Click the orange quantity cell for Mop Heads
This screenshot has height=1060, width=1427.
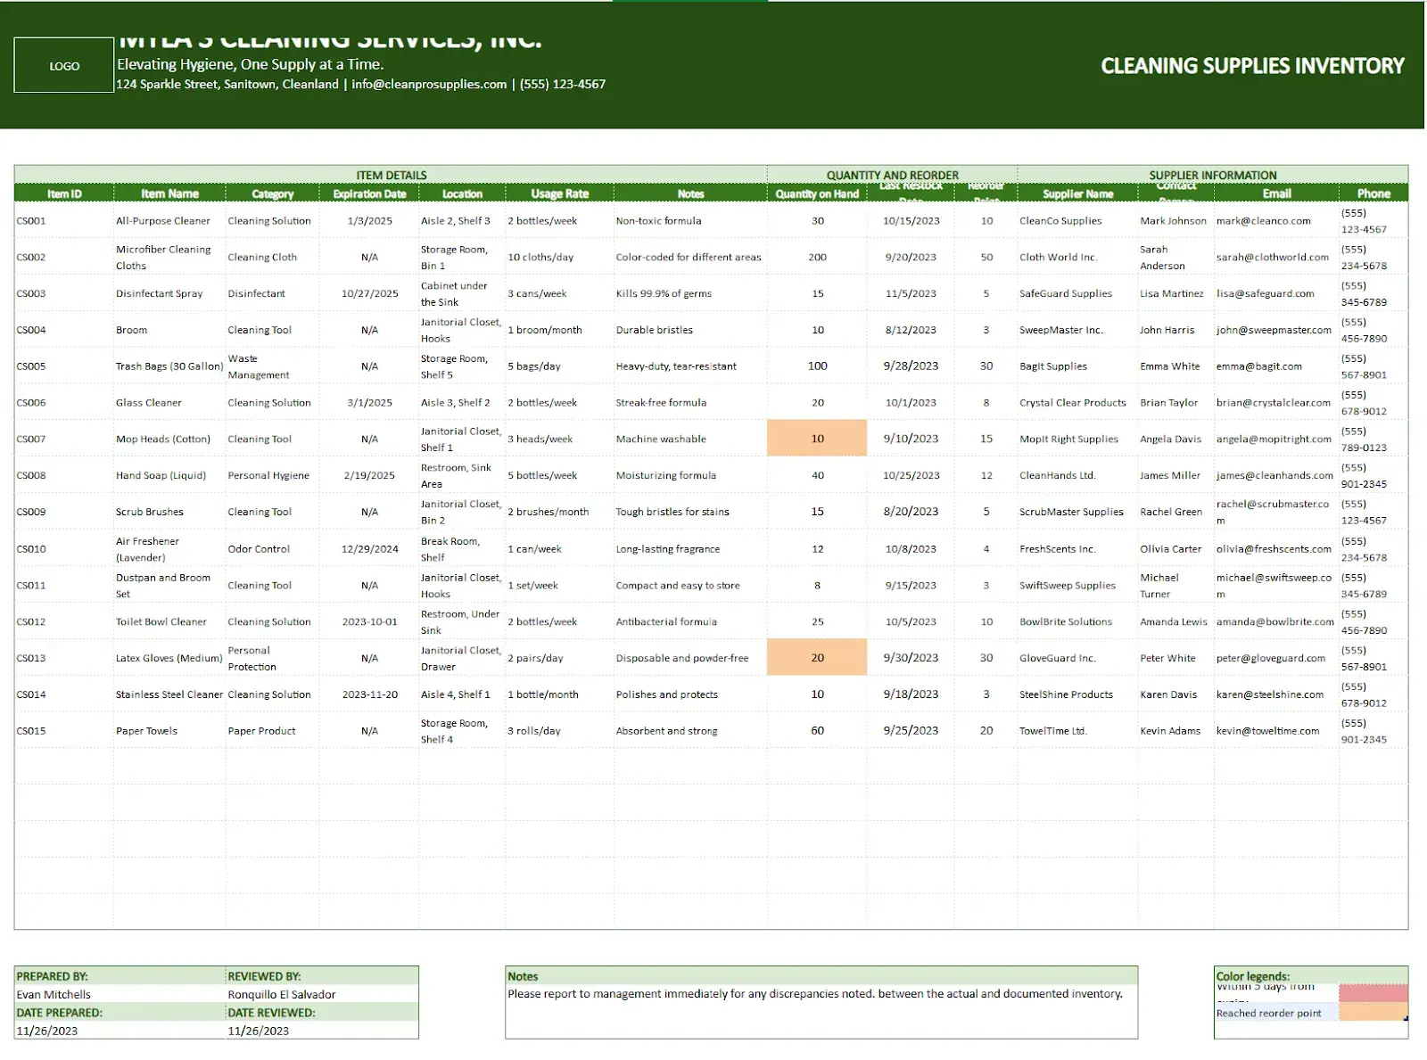(x=817, y=439)
